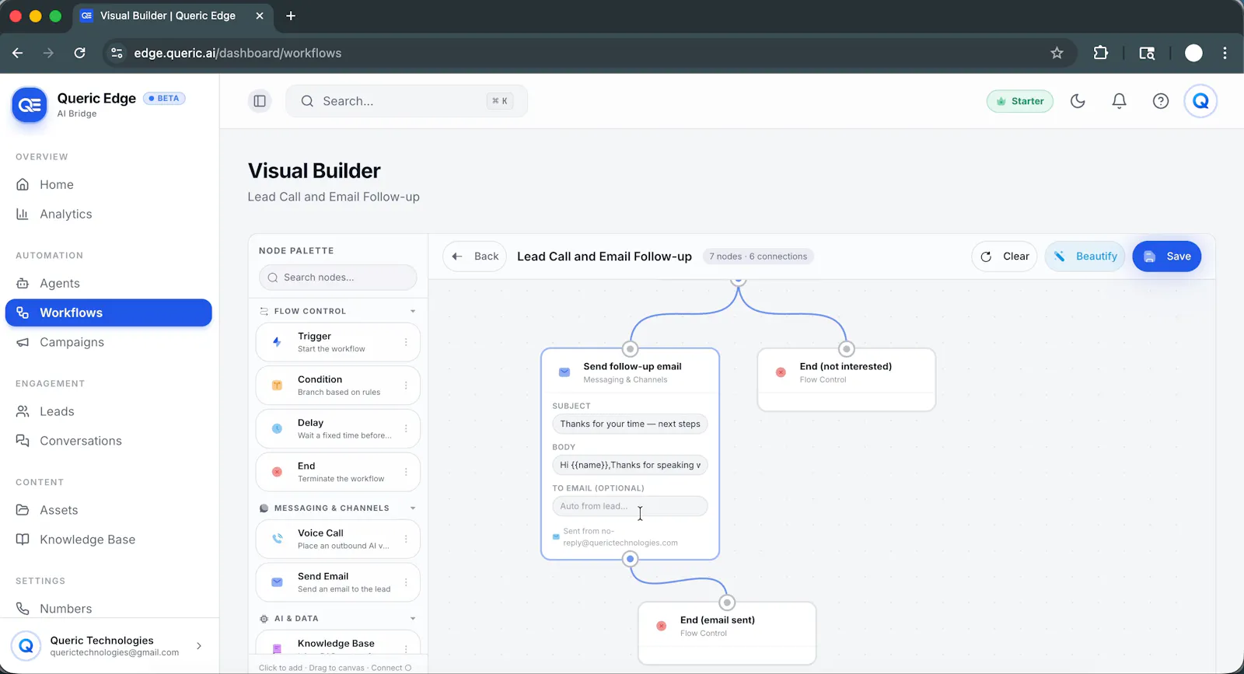Click Send follow-up email output connector
The height and width of the screenshot is (674, 1244).
(x=630, y=559)
